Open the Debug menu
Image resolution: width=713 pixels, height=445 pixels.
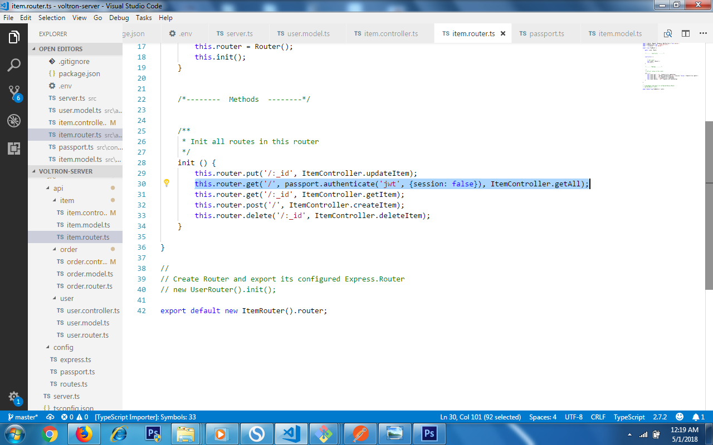coord(119,18)
